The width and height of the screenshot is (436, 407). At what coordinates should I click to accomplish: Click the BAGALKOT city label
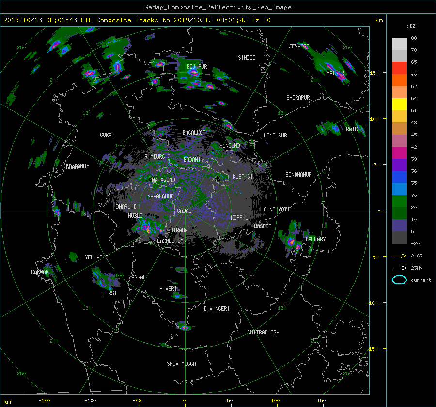[x=194, y=133]
